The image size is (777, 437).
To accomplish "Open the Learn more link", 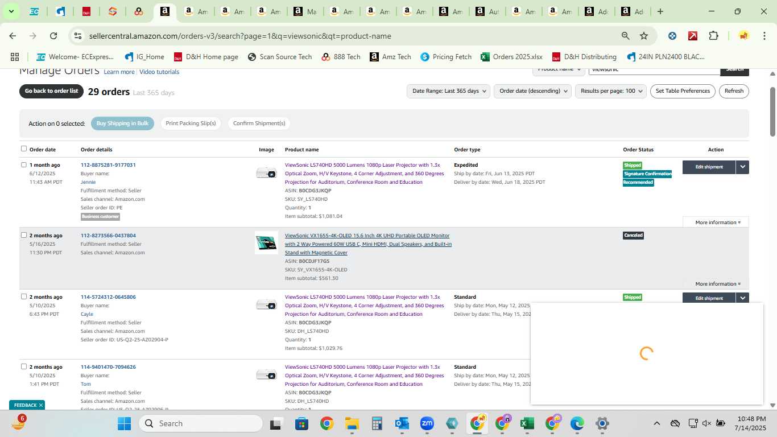I will point(119,72).
